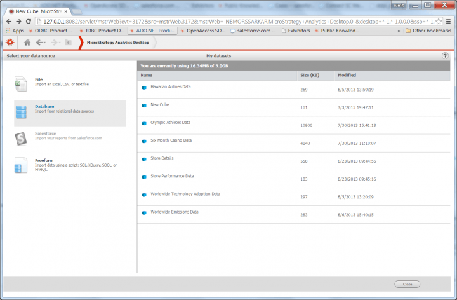
Task: Sort datasets by Modified column header
Action: click(347, 75)
